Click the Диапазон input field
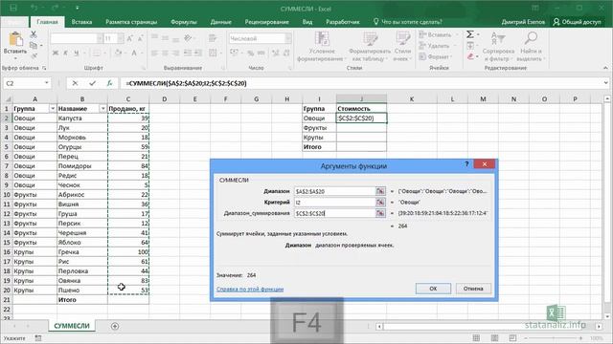Viewport: 613px width, 344px height. point(334,191)
